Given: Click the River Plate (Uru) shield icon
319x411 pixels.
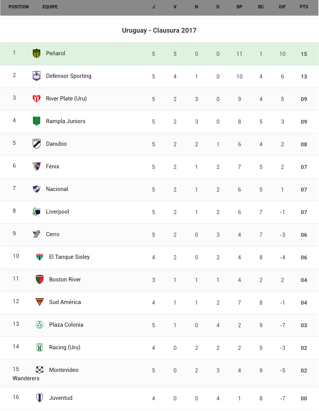Looking at the screenshot, I should point(37,99).
